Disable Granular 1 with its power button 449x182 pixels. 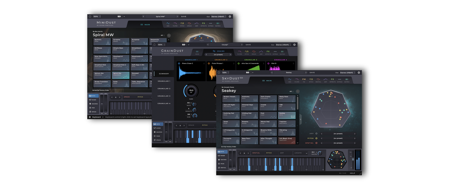click(x=179, y=63)
